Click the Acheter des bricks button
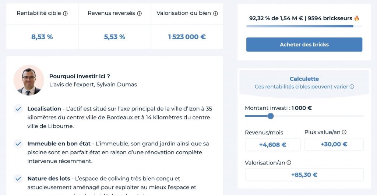Screen dimensions: 377x195 tap(304, 44)
